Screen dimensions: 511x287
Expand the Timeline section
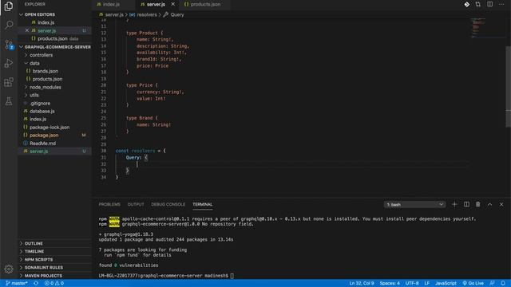pyautogui.click(x=34, y=252)
